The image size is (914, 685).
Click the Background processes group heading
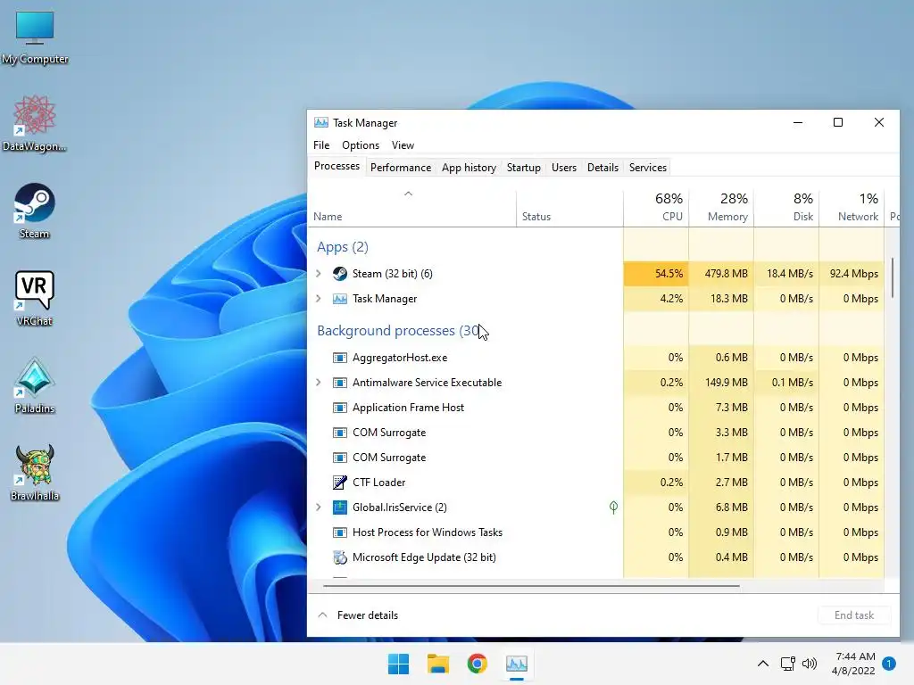pos(399,331)
